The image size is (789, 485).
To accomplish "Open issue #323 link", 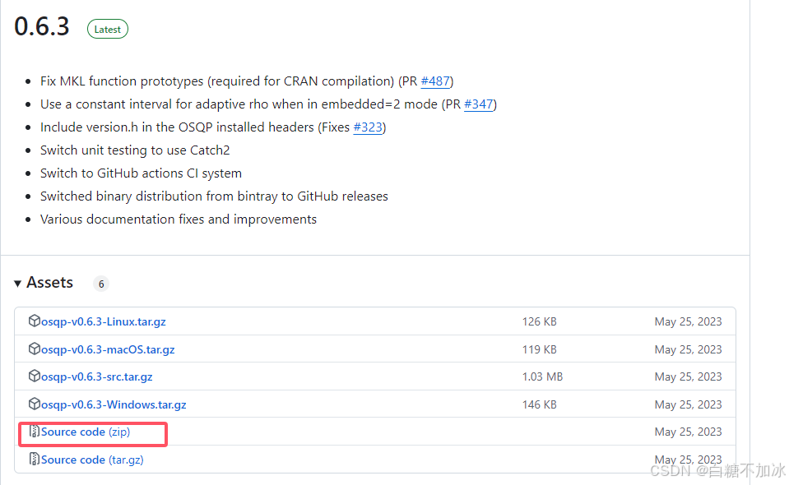I will (x=368, y=127).
